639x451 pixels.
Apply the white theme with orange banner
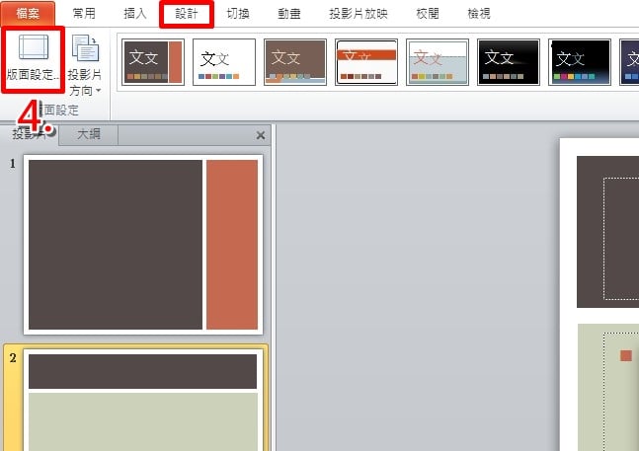pyautogui.click(x=366, y=62)
